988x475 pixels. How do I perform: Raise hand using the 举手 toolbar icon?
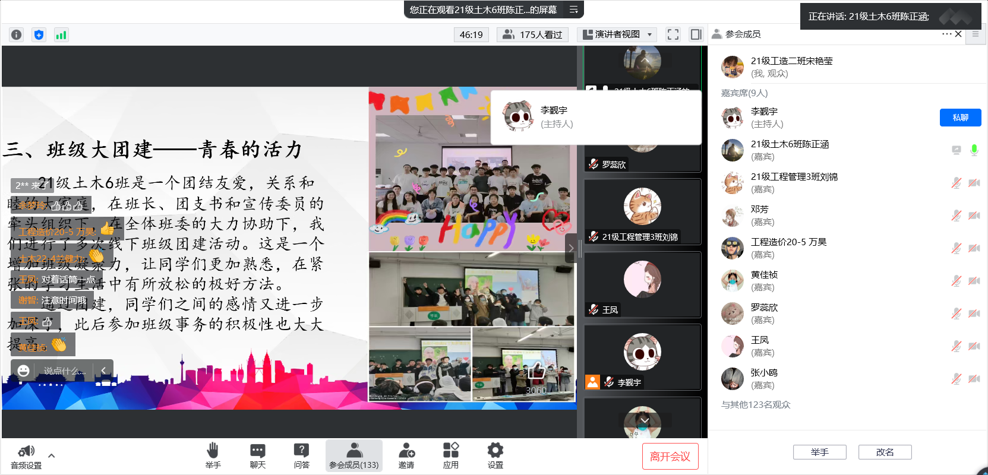tap(213, 455)
